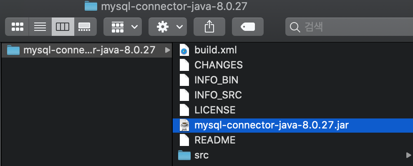
Task: Switch to list view mode
Action: coord(40,27)
